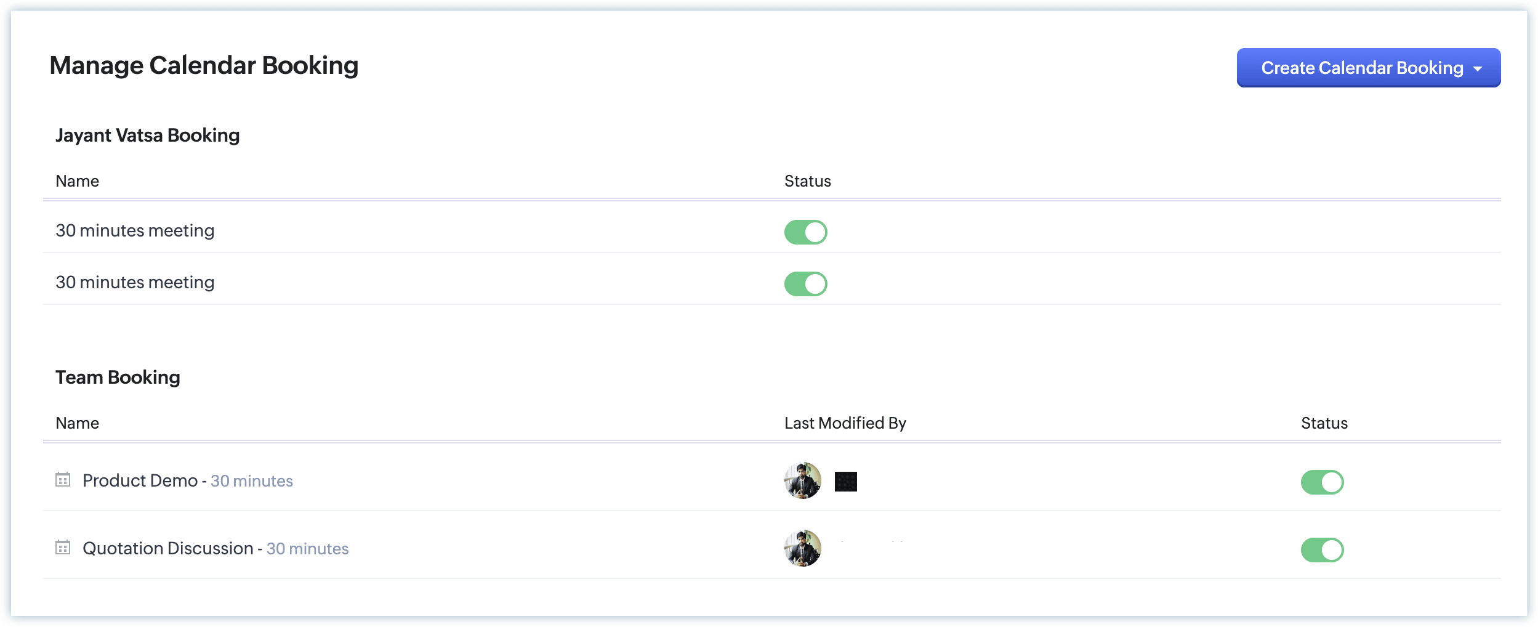Disable the first 30 minutes meeting toggle

(x=805, y=232)
